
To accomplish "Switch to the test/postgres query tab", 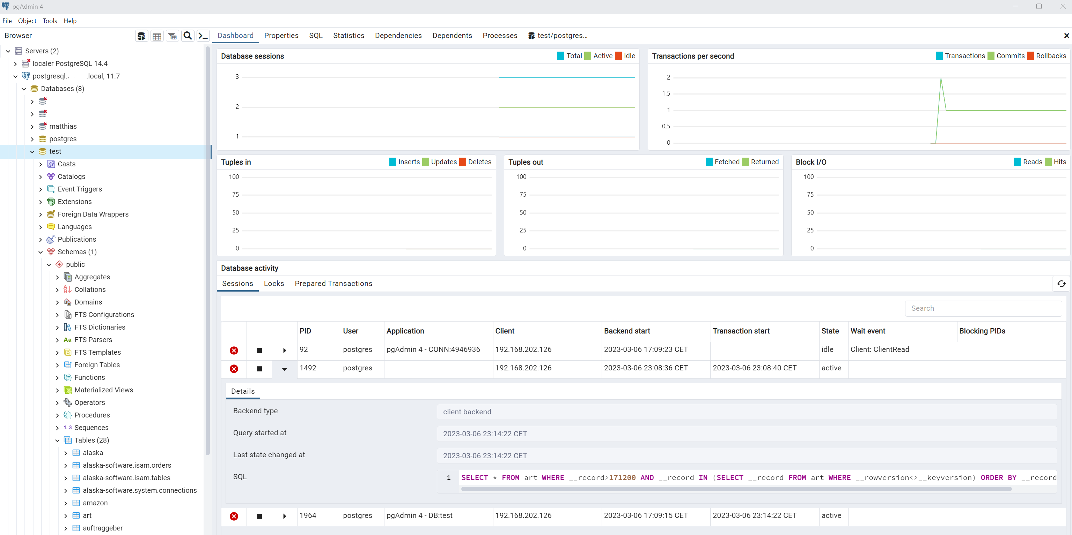I will click(x=558, y=36).
